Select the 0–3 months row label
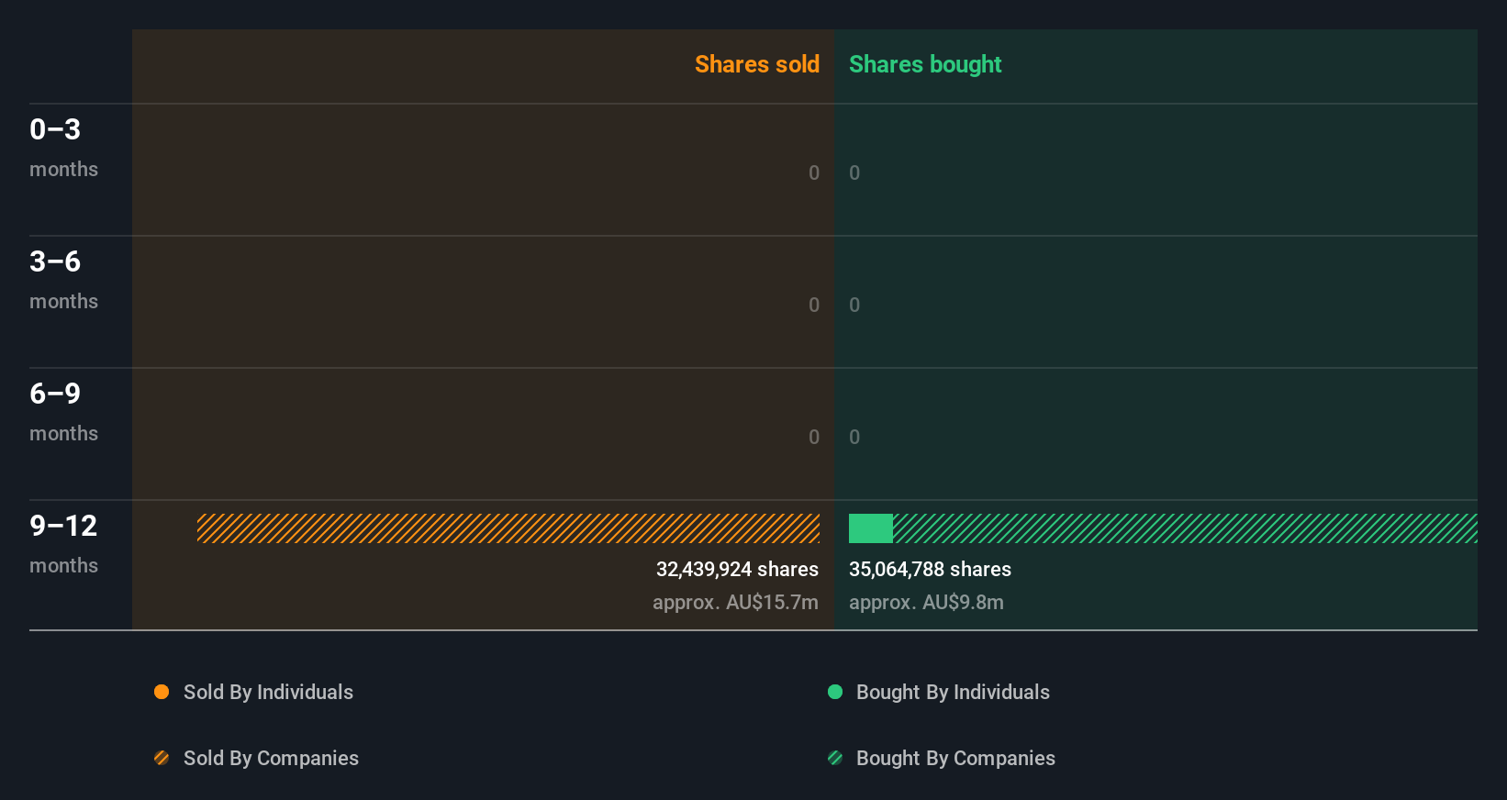Viewport: 1507px width, 800px height. point(63,148)
